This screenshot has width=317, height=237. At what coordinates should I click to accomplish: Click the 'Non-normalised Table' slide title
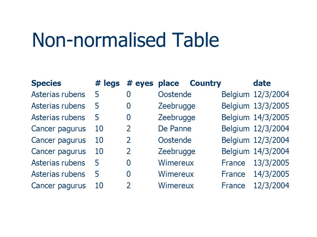pos(125,40)
